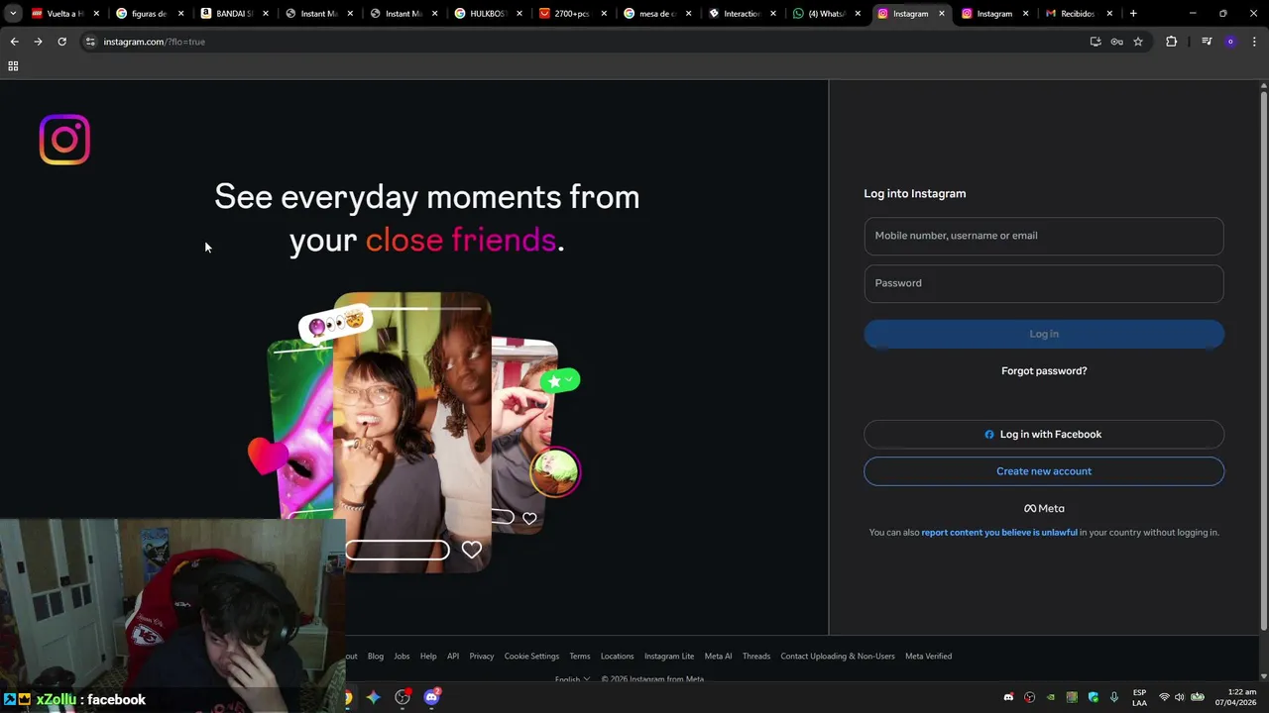The width and height of the screenshot is (1269, 713).
Task: Open the Chrome three-dot menu
Action: tap(1255, 42)
